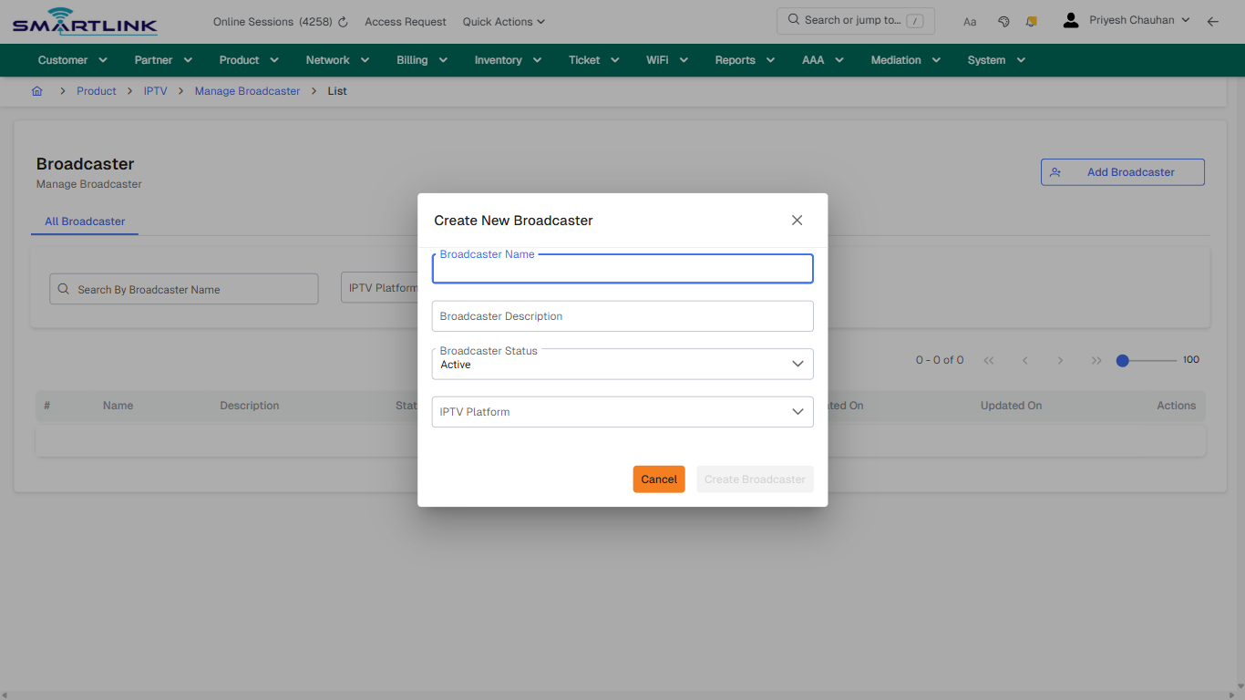
Task: Expand the Product menu
Action: (x=248, y=59)
